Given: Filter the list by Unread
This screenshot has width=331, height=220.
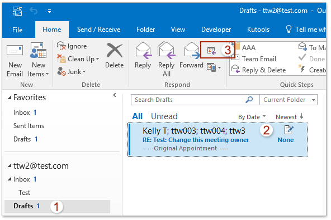Looking at the screenshot, I should 164,116.
